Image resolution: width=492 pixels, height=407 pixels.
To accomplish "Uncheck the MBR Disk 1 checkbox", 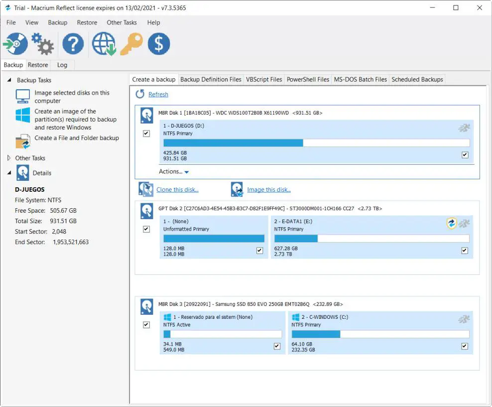I will pyautogui.click(x=146, y=134).
